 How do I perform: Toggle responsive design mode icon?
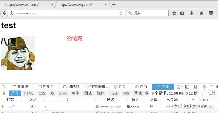[x=195, y=87]
